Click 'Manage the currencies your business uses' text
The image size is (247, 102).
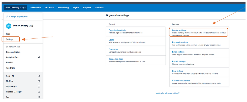125,52
